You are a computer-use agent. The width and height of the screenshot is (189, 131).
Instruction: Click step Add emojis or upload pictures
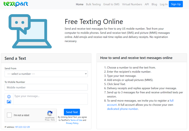[x=130, y=80]
